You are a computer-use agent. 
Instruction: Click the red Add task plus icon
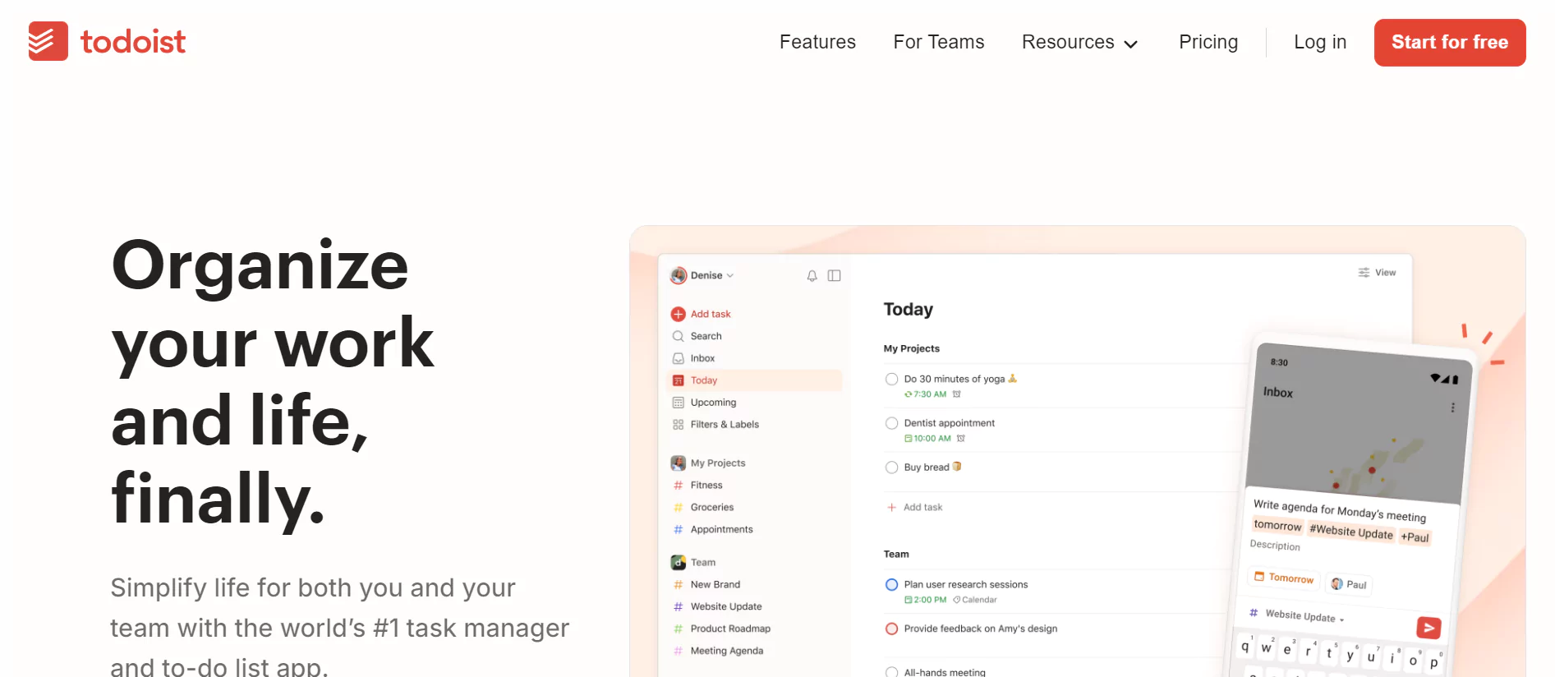[x=678, y=314]
